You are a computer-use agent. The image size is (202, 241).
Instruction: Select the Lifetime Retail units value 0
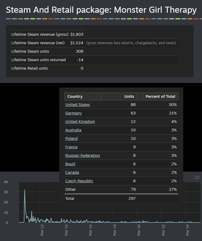coord(82,68)
